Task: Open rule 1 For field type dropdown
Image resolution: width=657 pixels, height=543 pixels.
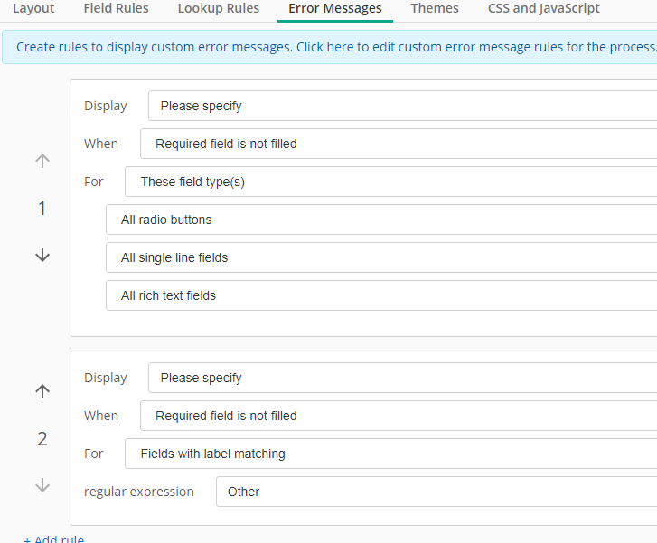Action: (391, 182)
